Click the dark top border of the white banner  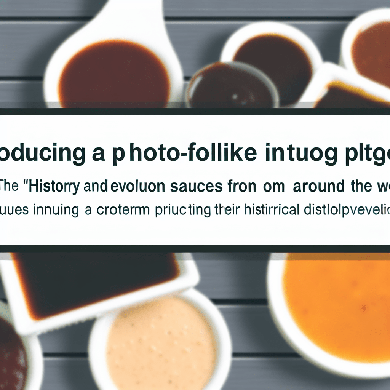pos(195,112)
